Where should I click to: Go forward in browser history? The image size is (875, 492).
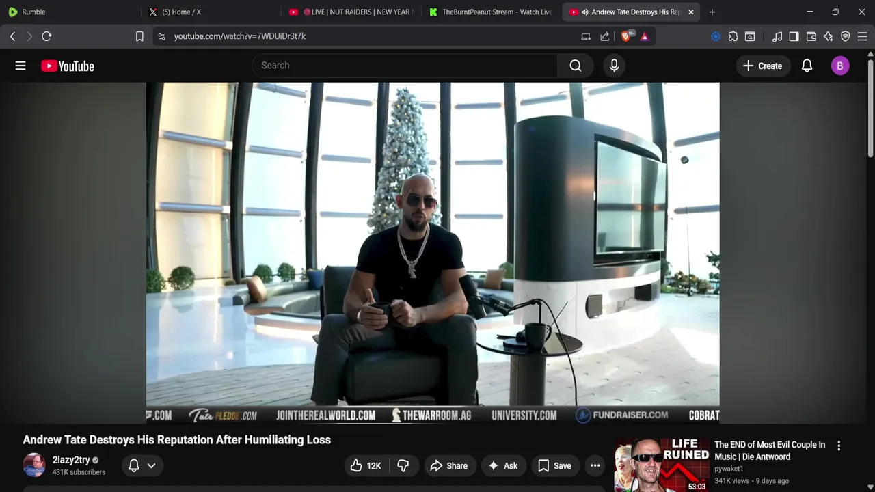29,36
